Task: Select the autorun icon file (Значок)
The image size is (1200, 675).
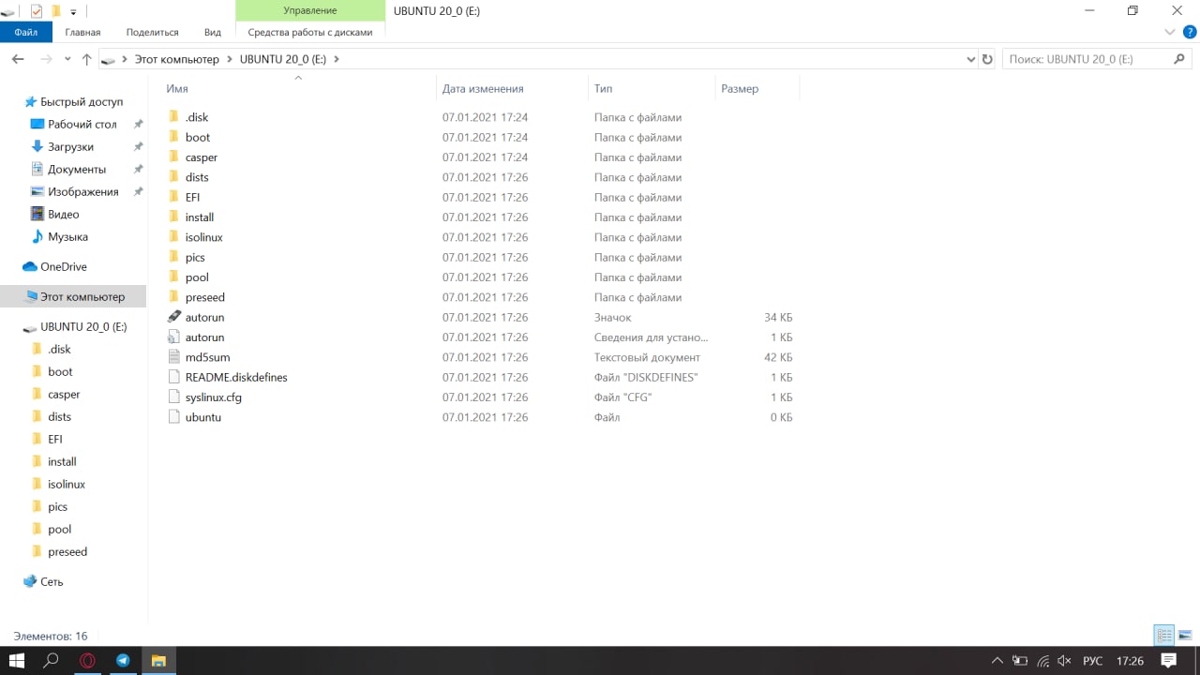Action: click(204, 318)
